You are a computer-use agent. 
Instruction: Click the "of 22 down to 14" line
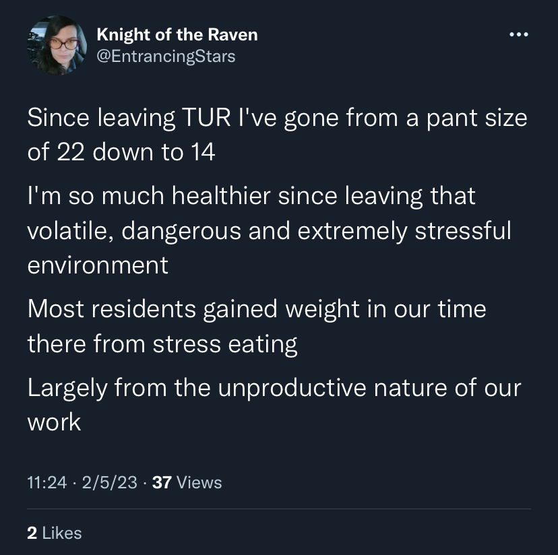pos(121,152)
